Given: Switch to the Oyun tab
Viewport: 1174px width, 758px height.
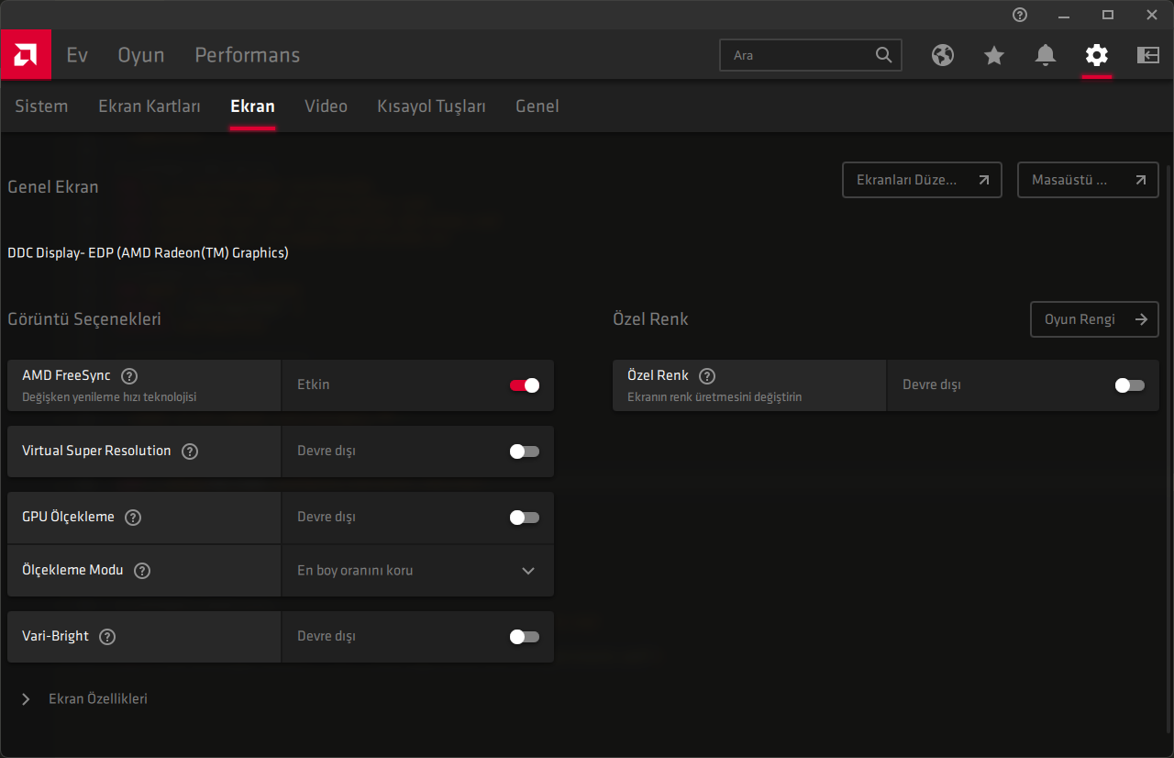Looking at the screenshot, I should [x=140, y=55].
